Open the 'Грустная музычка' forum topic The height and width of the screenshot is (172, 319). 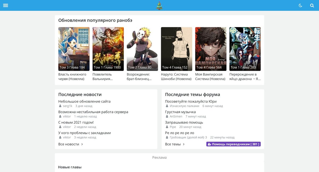(181, 112)
